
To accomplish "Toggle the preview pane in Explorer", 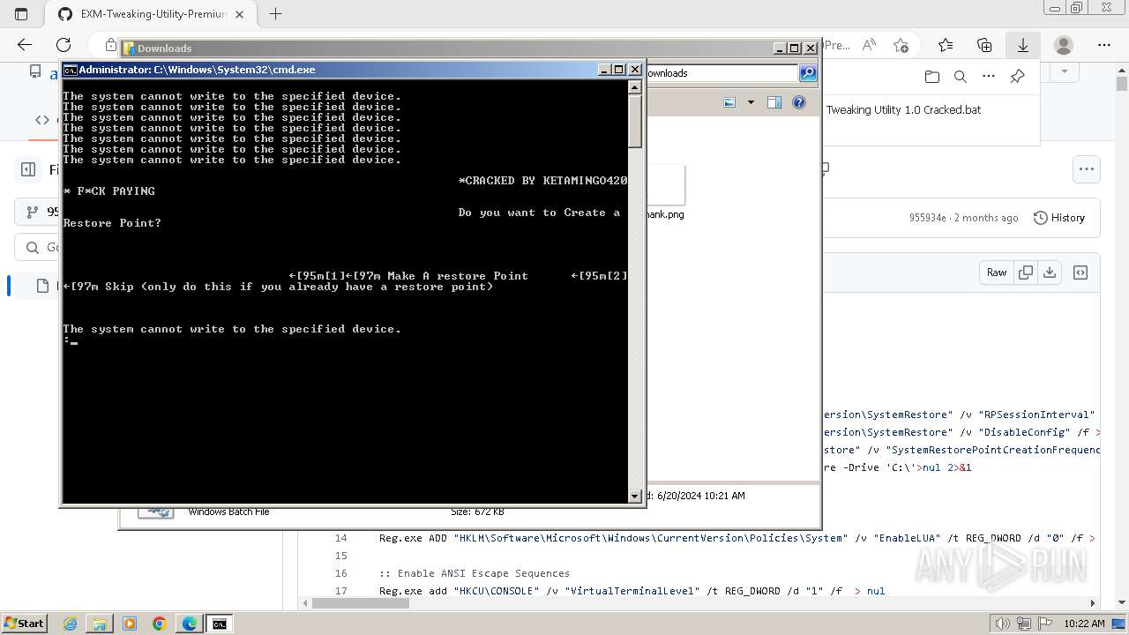I will tap(774, 102).
